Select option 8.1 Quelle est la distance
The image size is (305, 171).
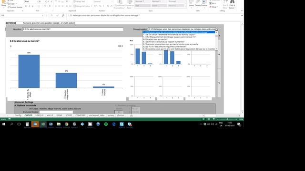(x=179, y=42)
